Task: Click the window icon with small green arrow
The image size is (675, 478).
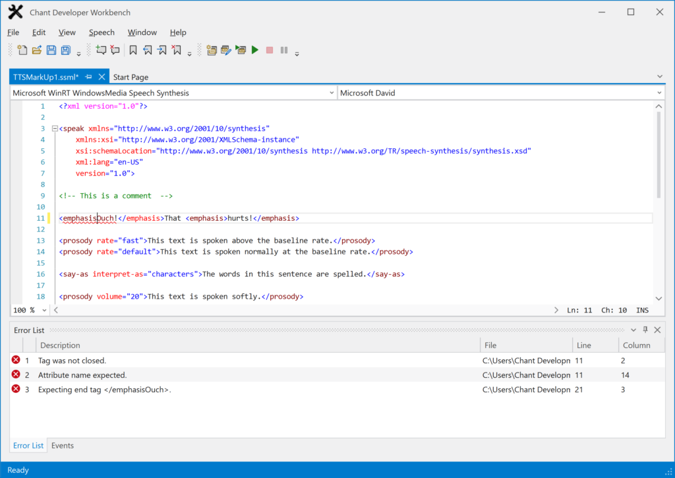Action: (241, 50)
